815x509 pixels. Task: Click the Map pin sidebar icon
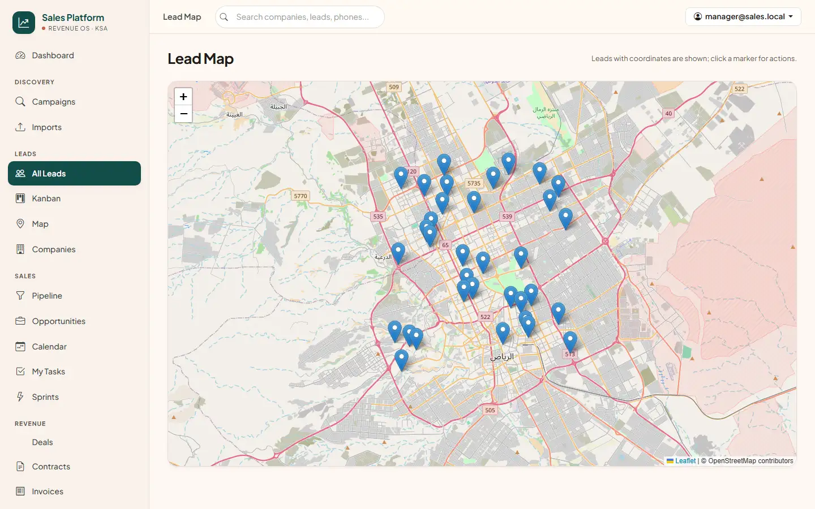(20, 224)
